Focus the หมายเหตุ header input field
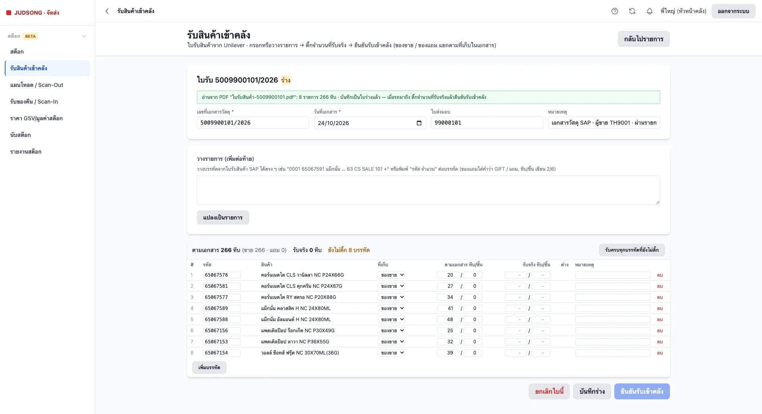This screenshot has width=762, height=414. coord(604,123)
